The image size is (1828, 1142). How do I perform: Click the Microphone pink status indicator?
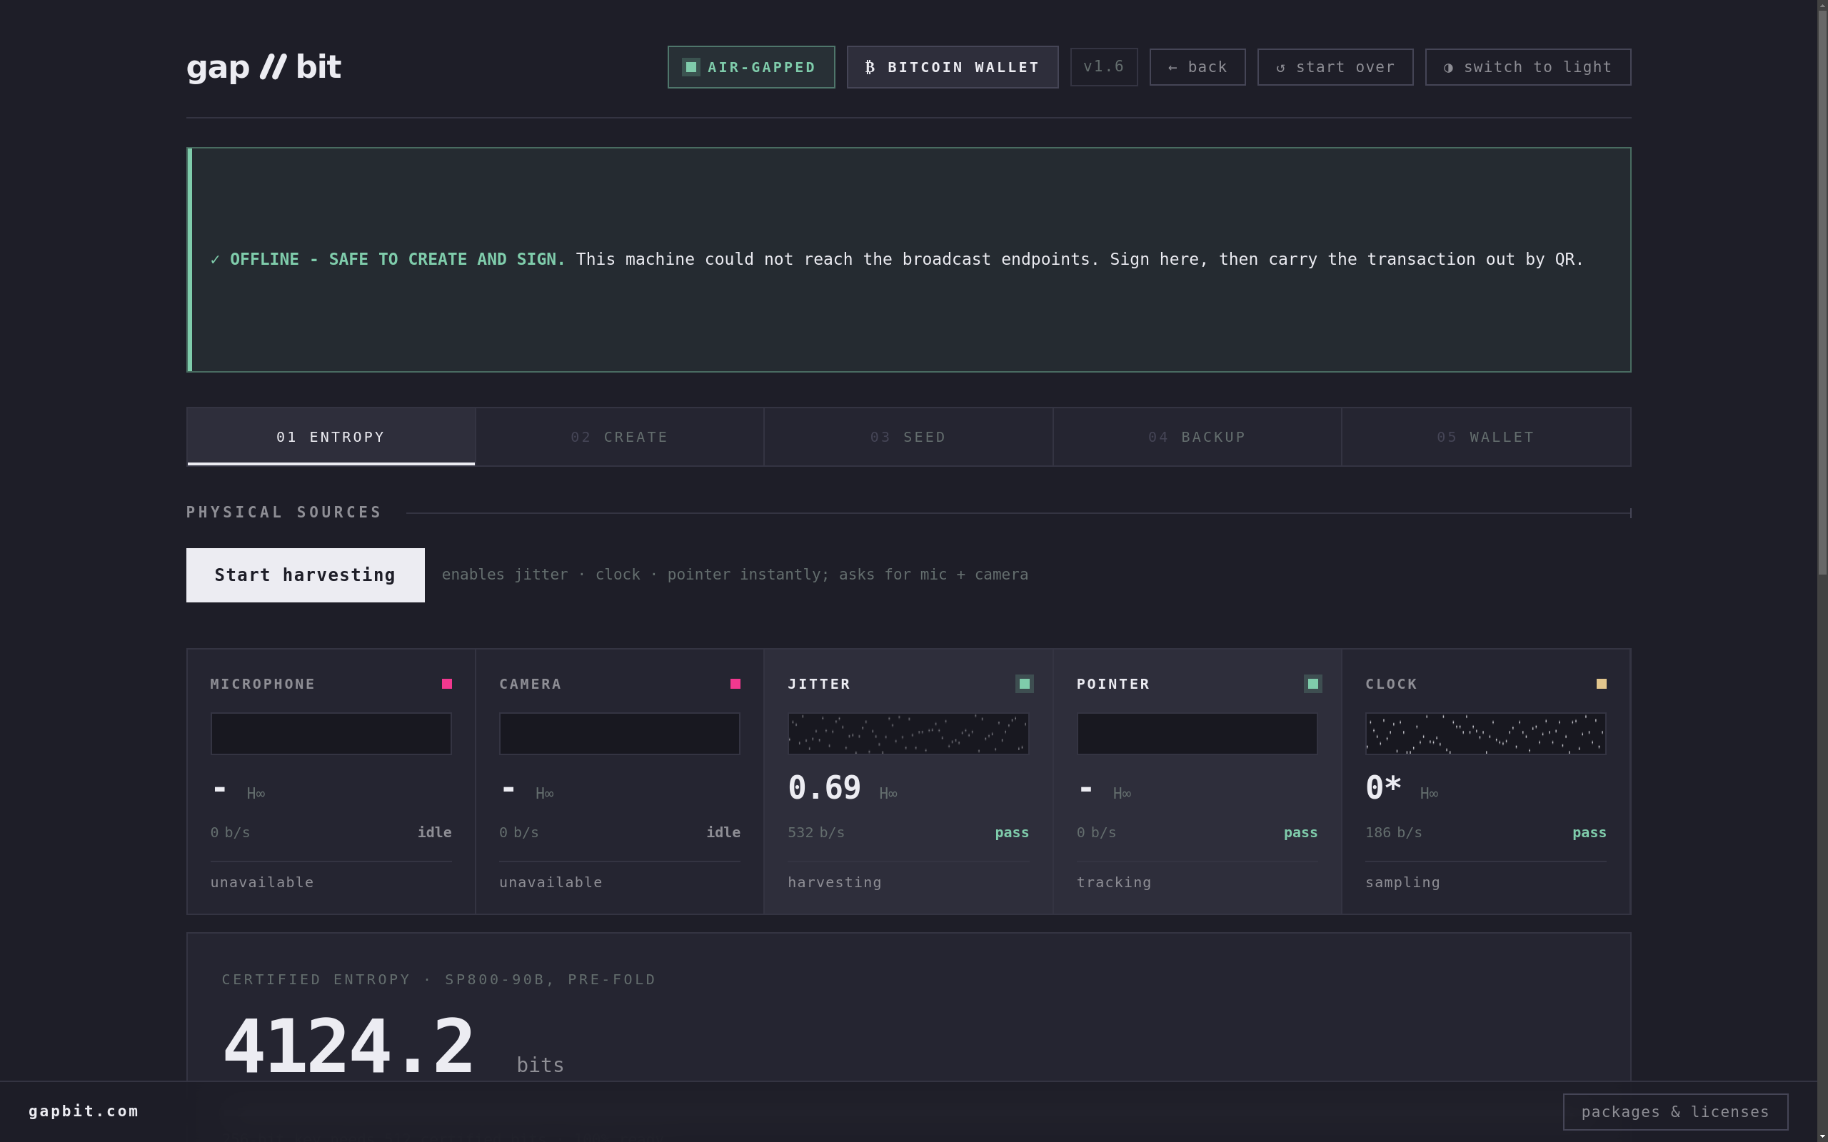pos(446,684)
